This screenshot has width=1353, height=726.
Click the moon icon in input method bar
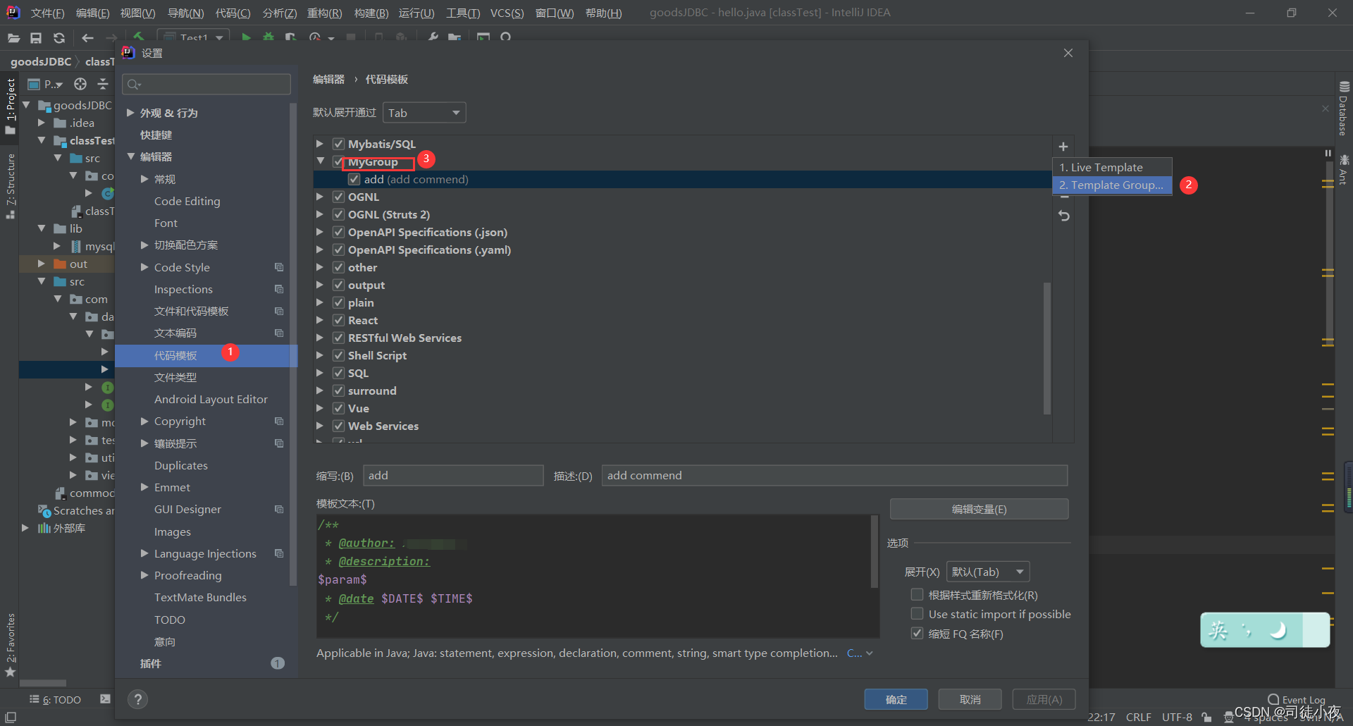1278,630
